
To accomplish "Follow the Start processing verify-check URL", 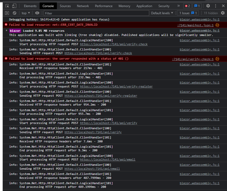I will coord(114,44).
